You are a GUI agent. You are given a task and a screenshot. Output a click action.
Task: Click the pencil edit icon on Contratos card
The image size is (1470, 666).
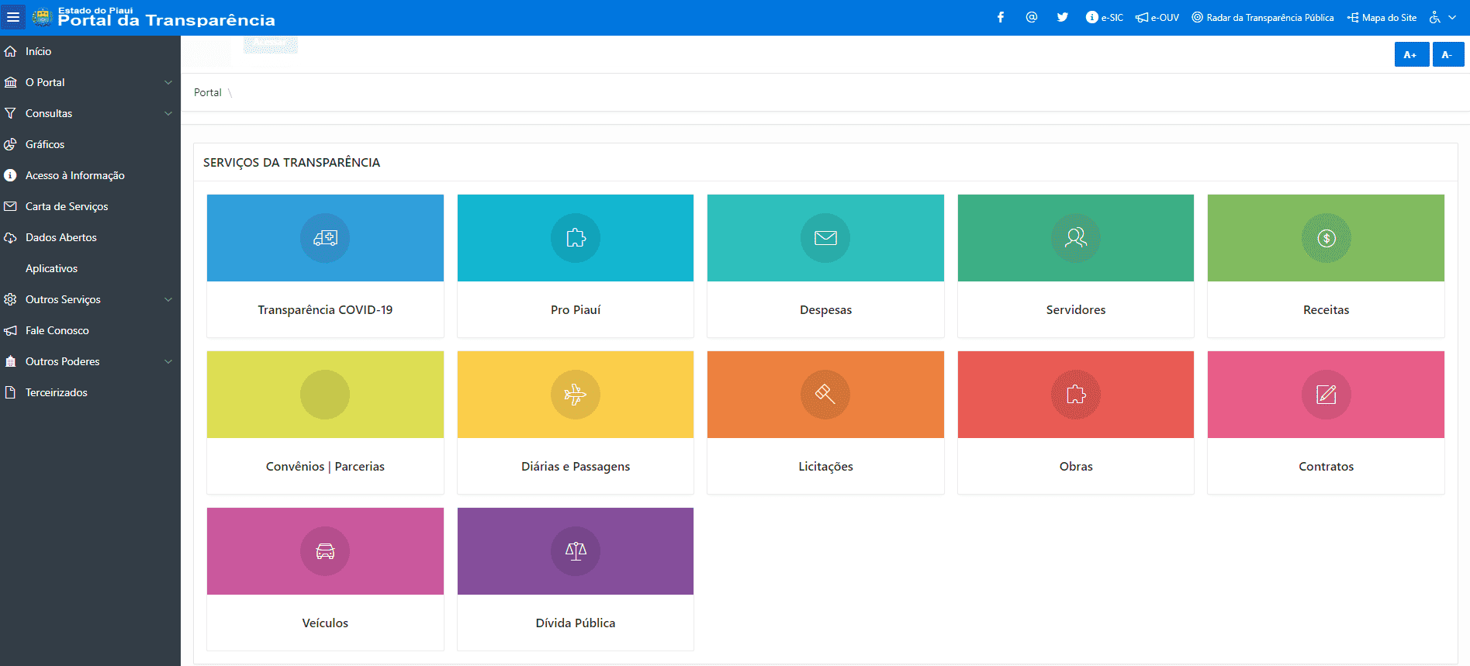coord(1326,395)
